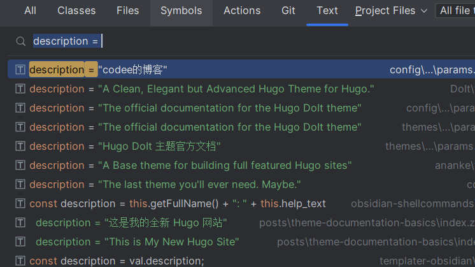Screen dimensions: 475x267
Task: Open the "这是我的全新 Hugo 网站" search result
Action: (131, 222)
